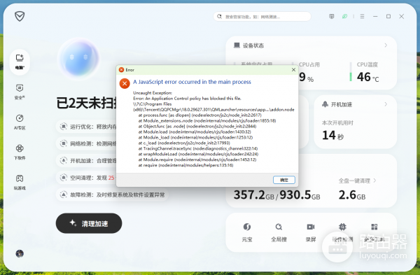
Task: Click the 2.6GB cleanable value
Action: pyautogui.click(x=352, y=195)
